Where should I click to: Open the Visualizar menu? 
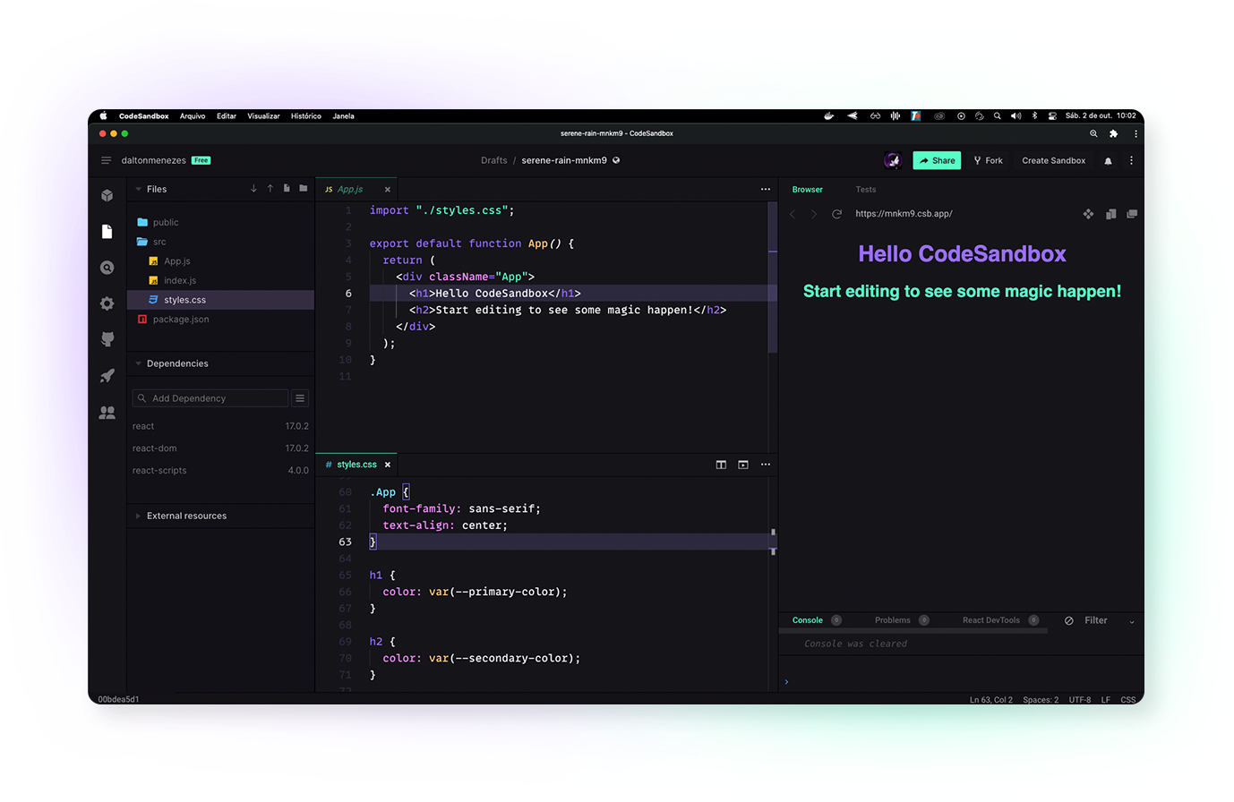(263, 116)
